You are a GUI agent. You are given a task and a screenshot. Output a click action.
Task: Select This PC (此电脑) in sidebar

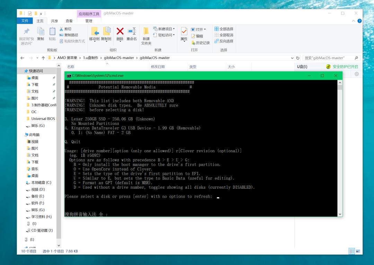tap(32, 135)
